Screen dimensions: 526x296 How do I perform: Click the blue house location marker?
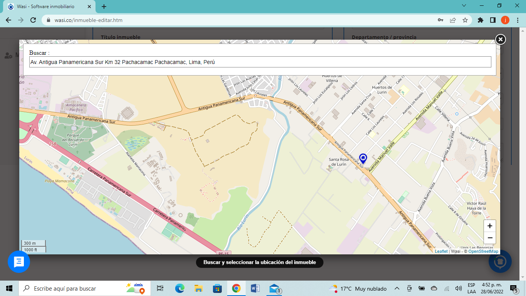(x=363, y=158)
